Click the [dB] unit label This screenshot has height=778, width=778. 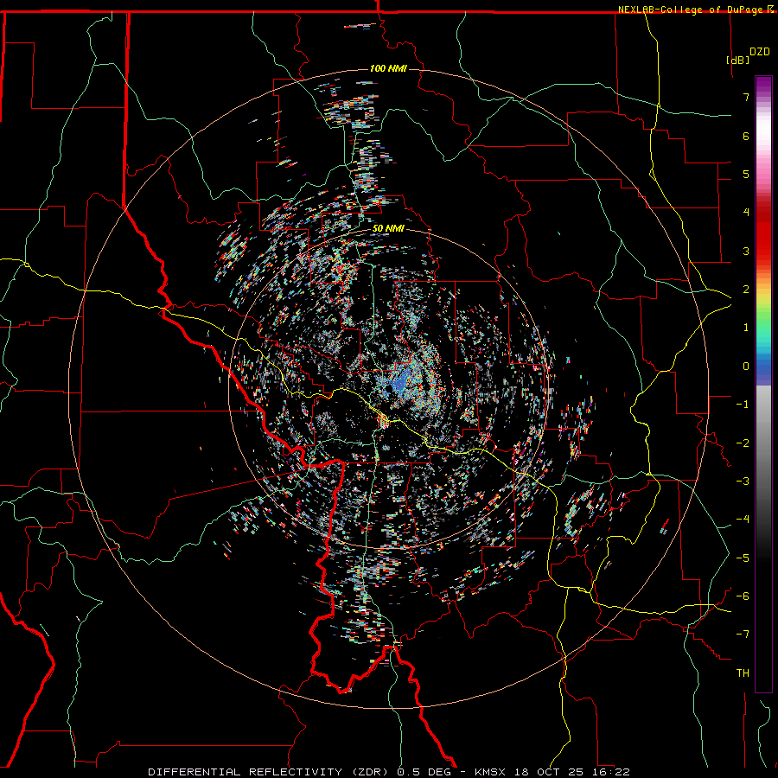738,60
